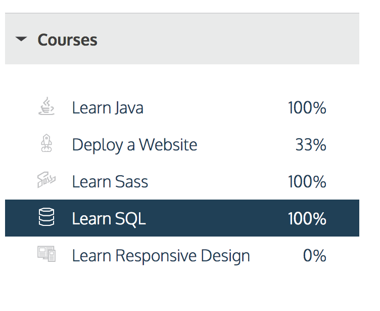Click the rocket icon for Deploy a Website
The height and width of the screenshot is (311, 380).
(46, 145)
